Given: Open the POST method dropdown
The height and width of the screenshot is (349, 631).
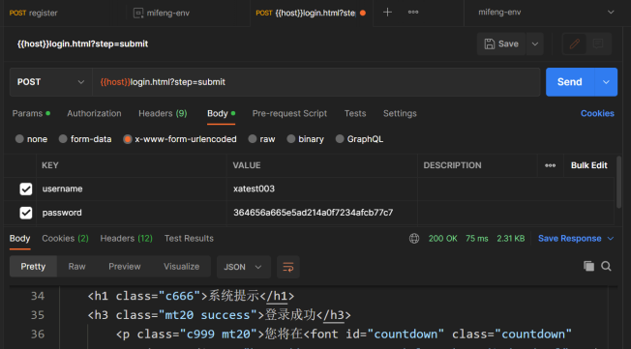Looking at the screenshot, I should pos(50,82).
